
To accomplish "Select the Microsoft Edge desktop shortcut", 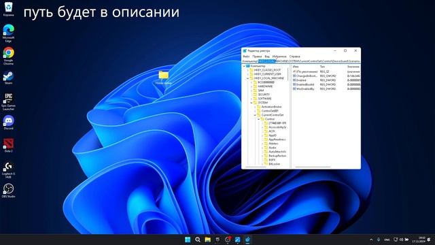I will pyautogui.click(x=8, y=33).
